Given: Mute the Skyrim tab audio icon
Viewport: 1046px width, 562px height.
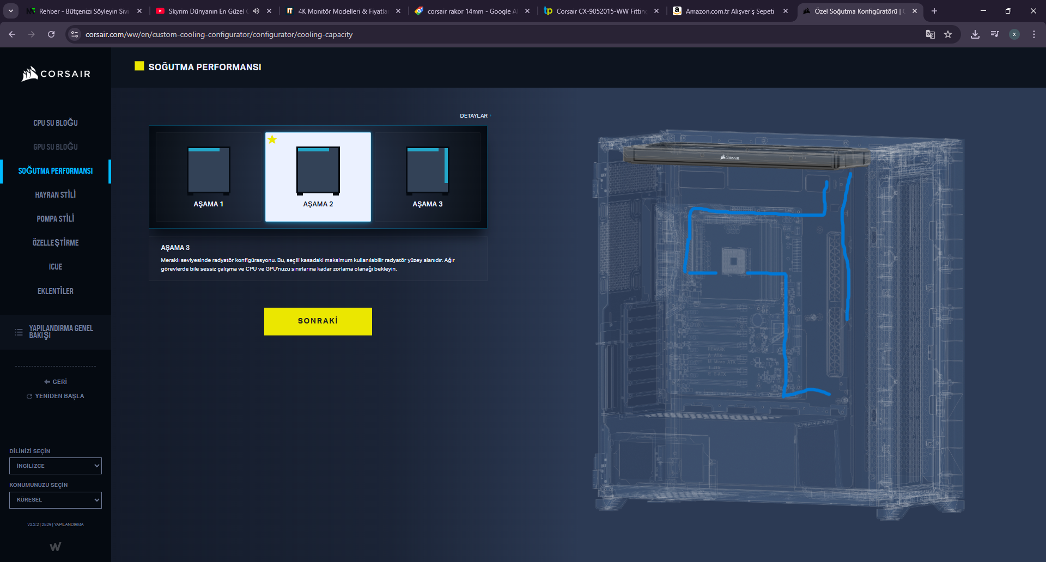Looking at the screenshot, I should pyautogui.click(x=256, y=11).
